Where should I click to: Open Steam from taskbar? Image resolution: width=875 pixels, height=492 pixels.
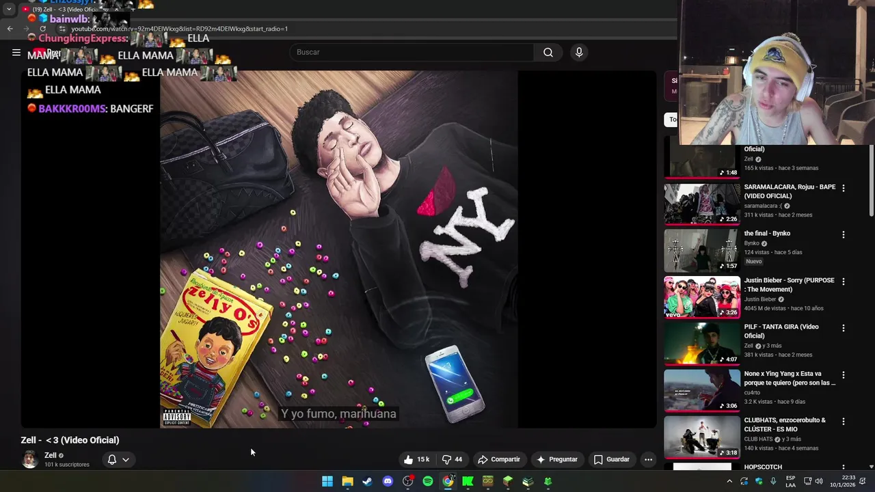368,481
